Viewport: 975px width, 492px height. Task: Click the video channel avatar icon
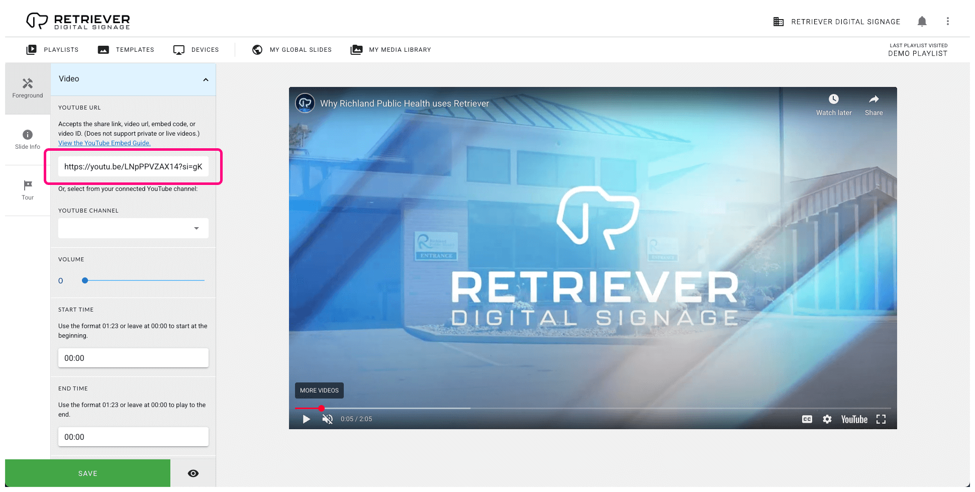coord(305,103)
